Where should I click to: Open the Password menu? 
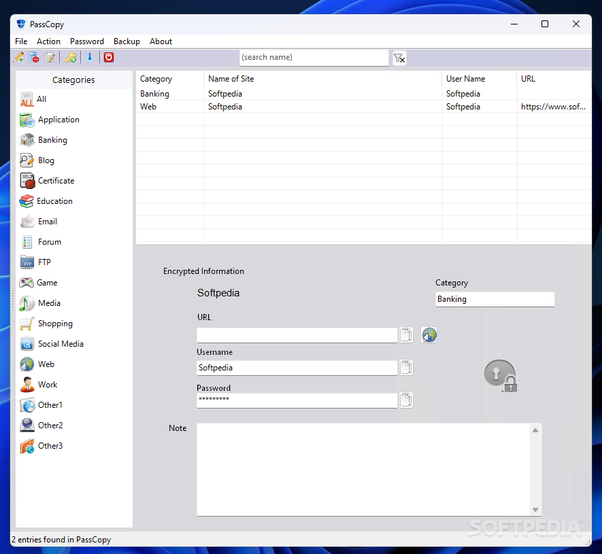coord(87,41)
